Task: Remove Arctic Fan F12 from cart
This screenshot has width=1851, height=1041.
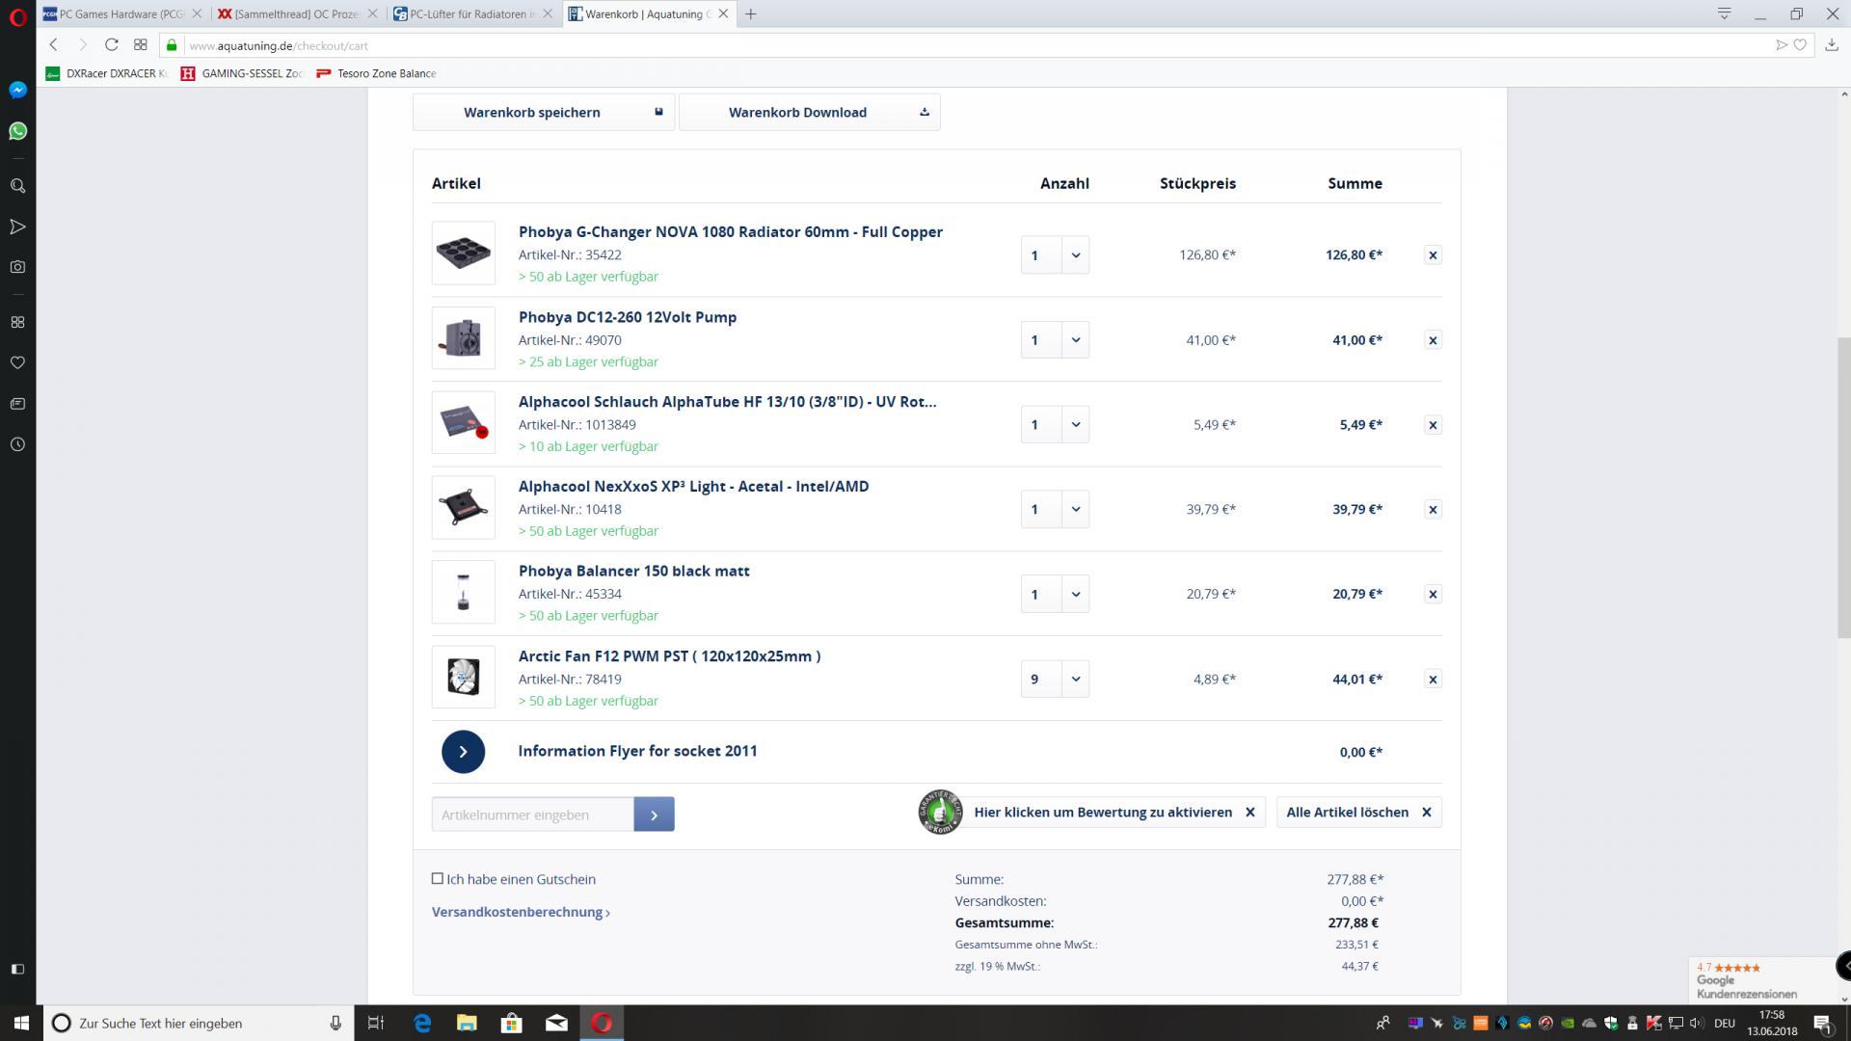Action: click(1433, 680)
